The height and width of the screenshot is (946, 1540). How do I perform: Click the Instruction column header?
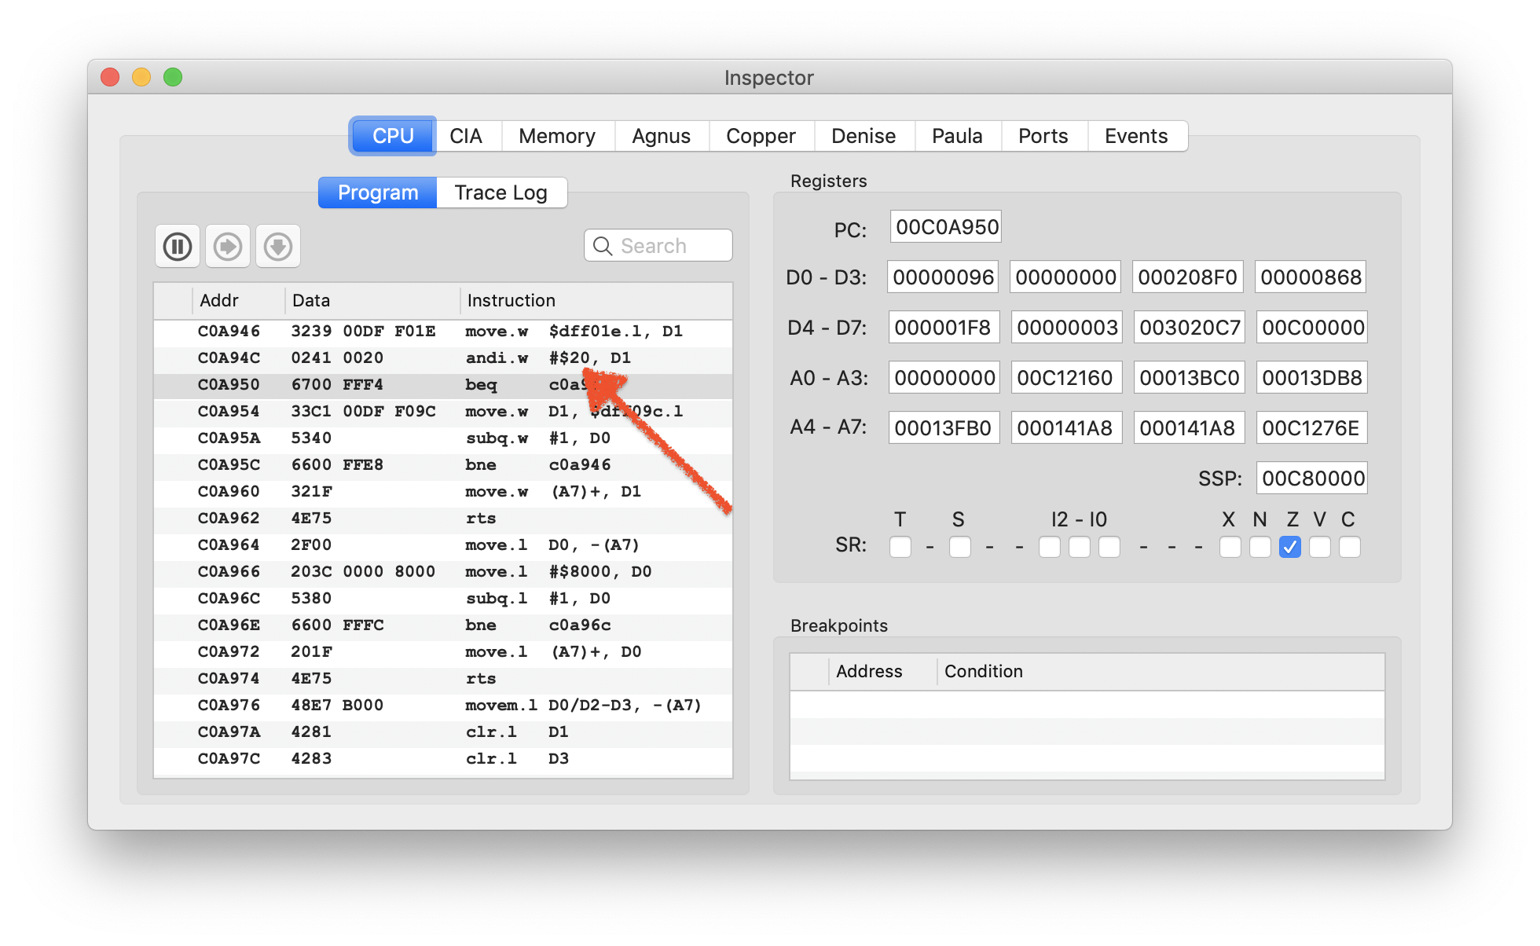tap(596, 301)
